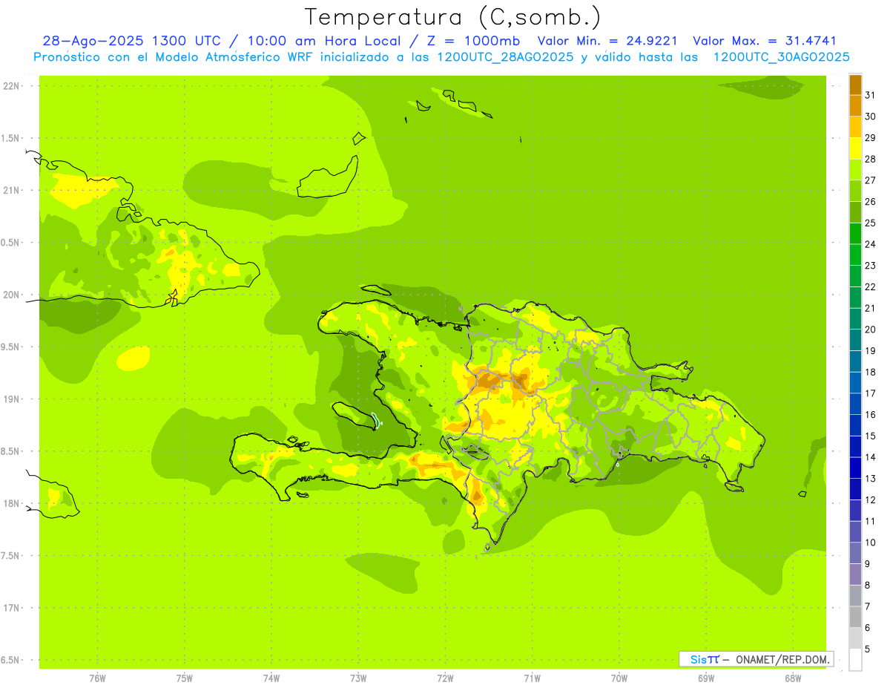Select legend color band between 29 and 30
890x688 pixels.
click(x=855, y=127)
